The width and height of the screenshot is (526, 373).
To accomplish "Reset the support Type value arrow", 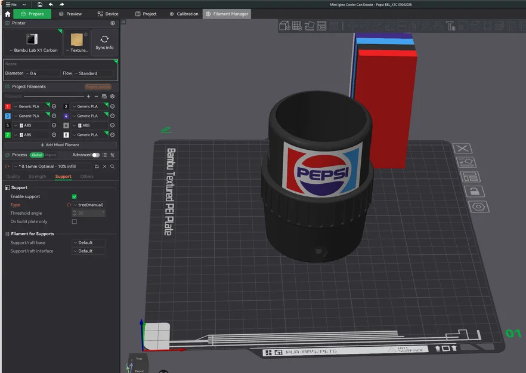I will [69, 205].
